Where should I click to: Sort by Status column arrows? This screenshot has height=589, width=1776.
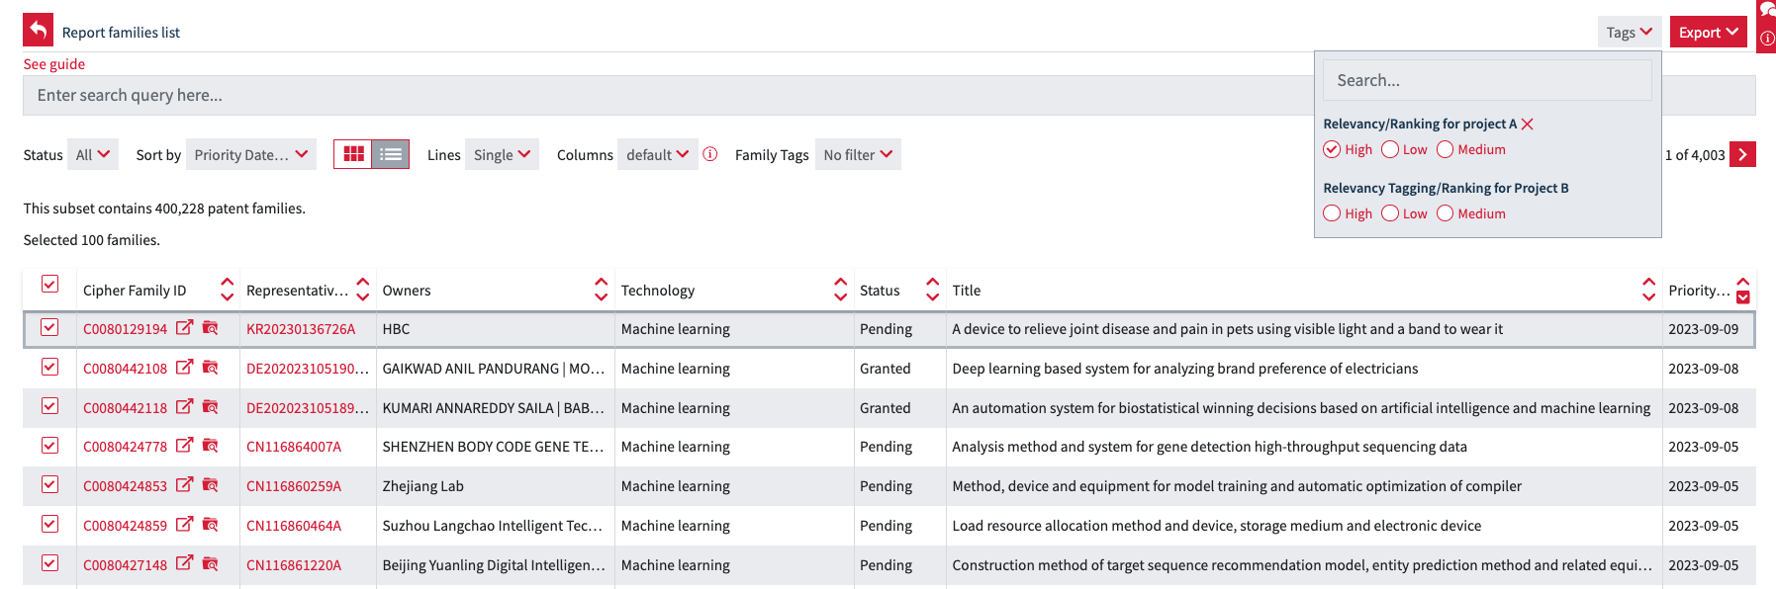pos(932,289)
